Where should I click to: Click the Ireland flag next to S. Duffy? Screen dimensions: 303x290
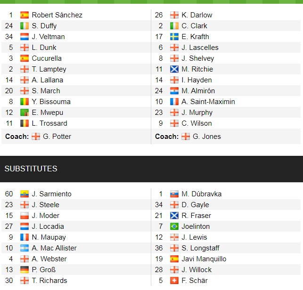25,26
